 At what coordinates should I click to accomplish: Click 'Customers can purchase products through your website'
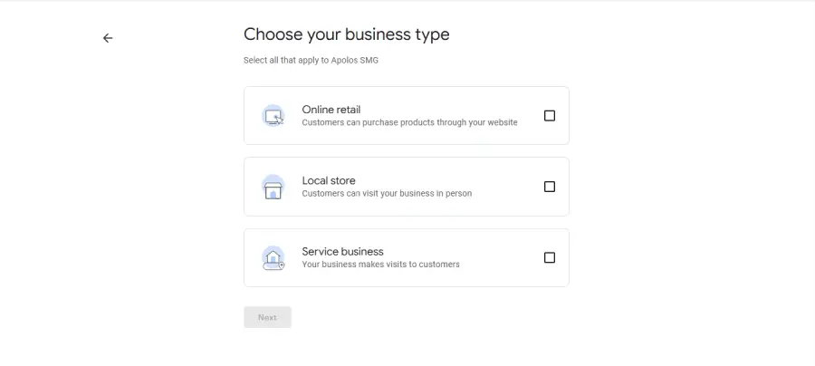(x=409, y=122)
